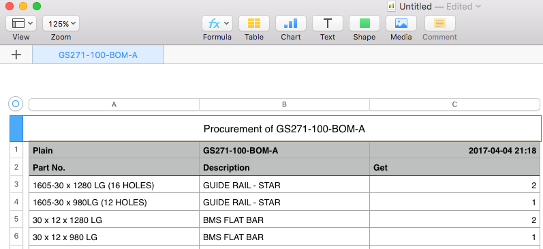Image resolution: width=543 pixels, height=249 pixels.
Task: Click the table select handle circle
Action: 16,104
